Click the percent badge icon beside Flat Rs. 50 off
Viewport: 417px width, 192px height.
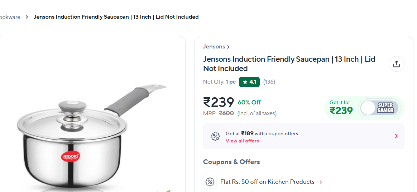pyautogui.click(x=210, y=182)
